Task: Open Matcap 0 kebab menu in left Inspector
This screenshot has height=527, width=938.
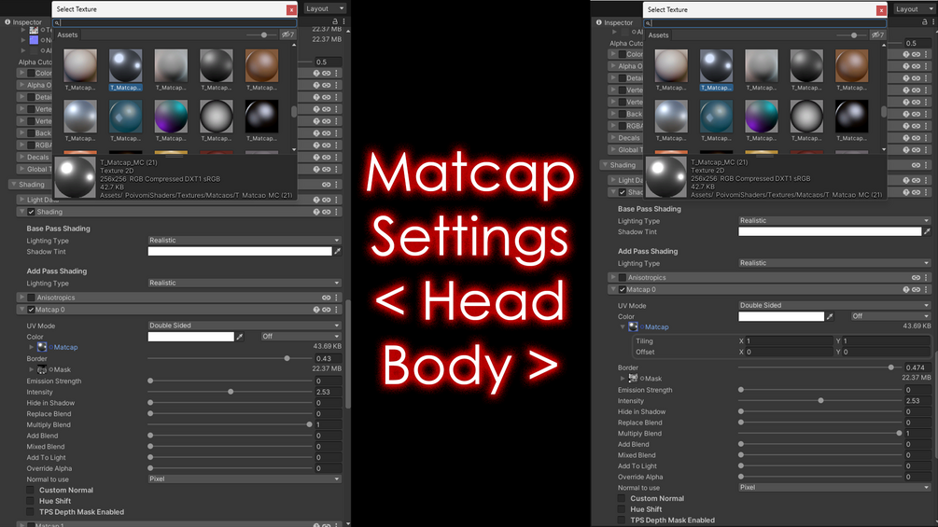Action: click(336, 310)
